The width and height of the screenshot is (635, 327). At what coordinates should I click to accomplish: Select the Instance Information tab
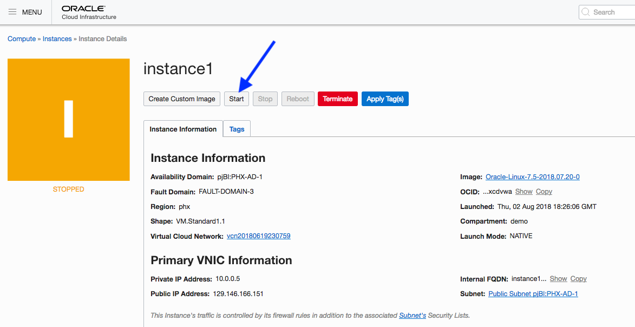(x=183, y=129)
